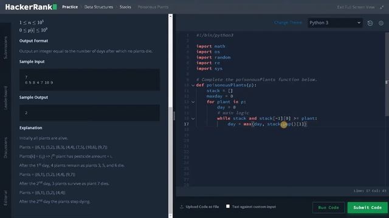Viewport: 389px width, 218px height.
Task: Collapse the for plant in p fold arrow
Action: pos(193,102)
